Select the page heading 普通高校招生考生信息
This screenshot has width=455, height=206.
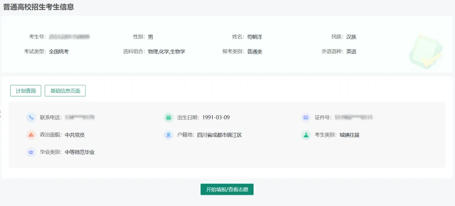38,7
